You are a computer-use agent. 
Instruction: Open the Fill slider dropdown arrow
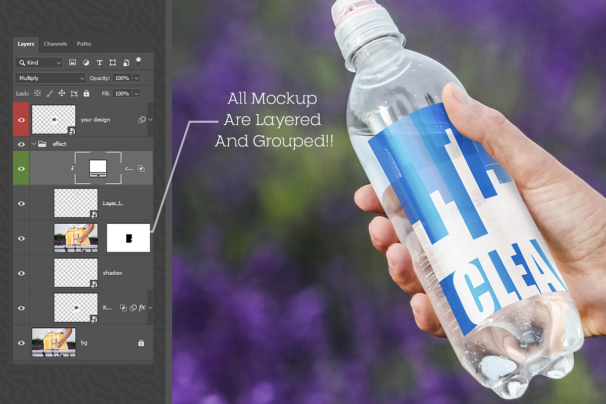[x=136, y=93]
